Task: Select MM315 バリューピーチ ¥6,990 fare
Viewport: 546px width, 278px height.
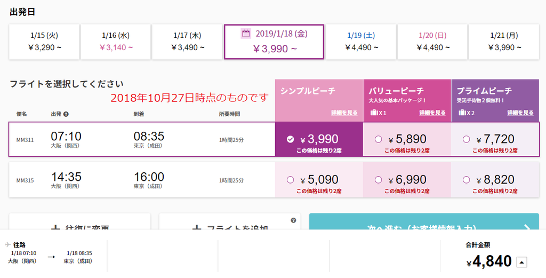Action: [407, 180]
